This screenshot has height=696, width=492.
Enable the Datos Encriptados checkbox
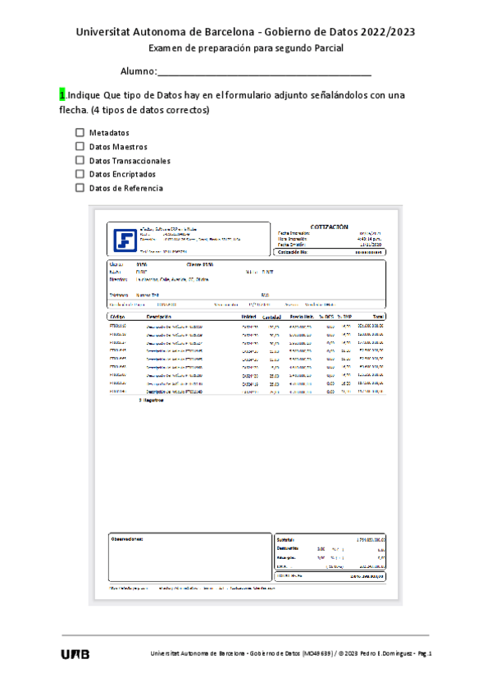[x=80, y=174]
